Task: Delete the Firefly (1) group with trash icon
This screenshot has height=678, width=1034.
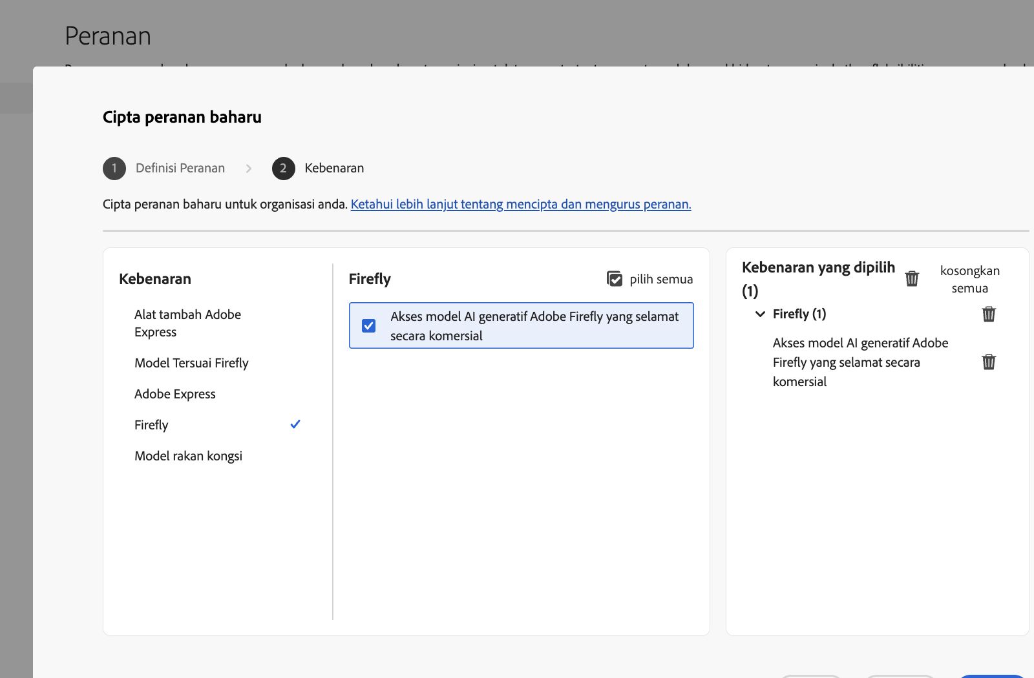Action: pos(989,314)
